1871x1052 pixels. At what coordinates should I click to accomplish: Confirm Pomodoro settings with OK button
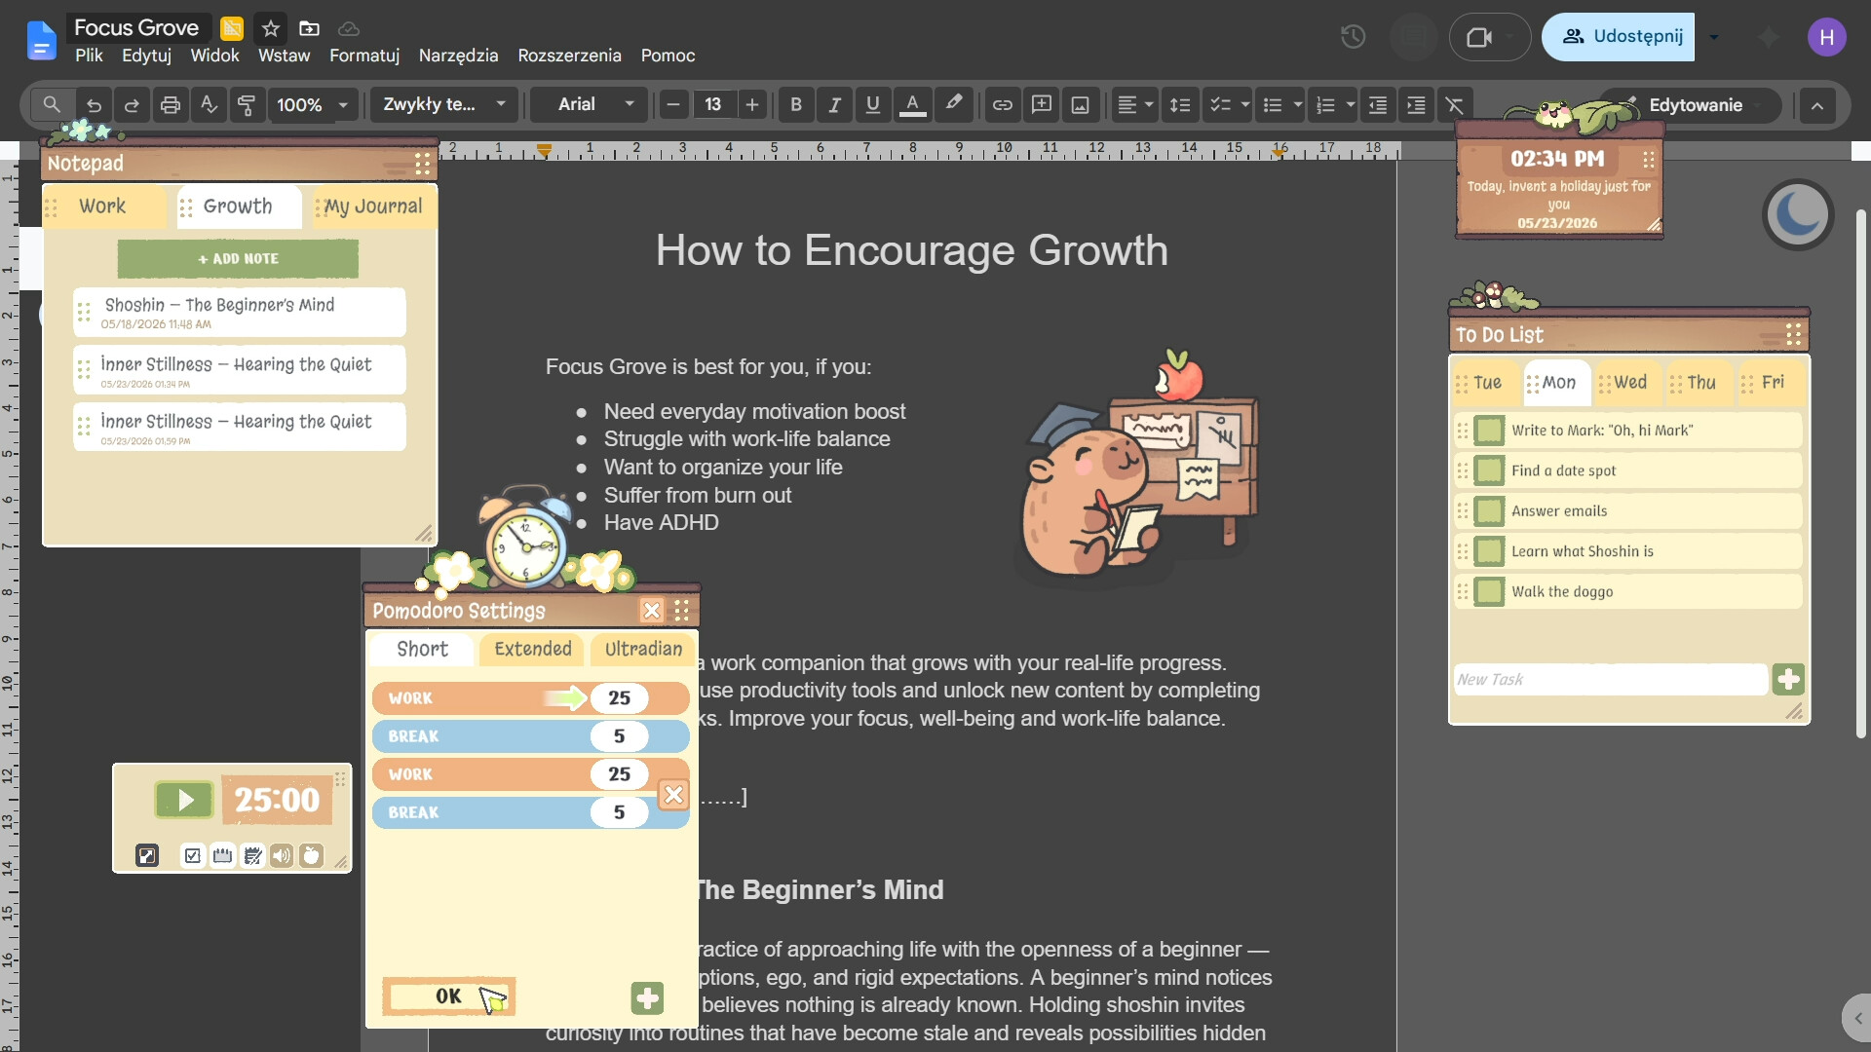(448, 996)
